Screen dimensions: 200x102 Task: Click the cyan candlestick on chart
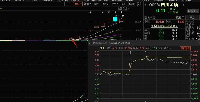coord(115,19)
